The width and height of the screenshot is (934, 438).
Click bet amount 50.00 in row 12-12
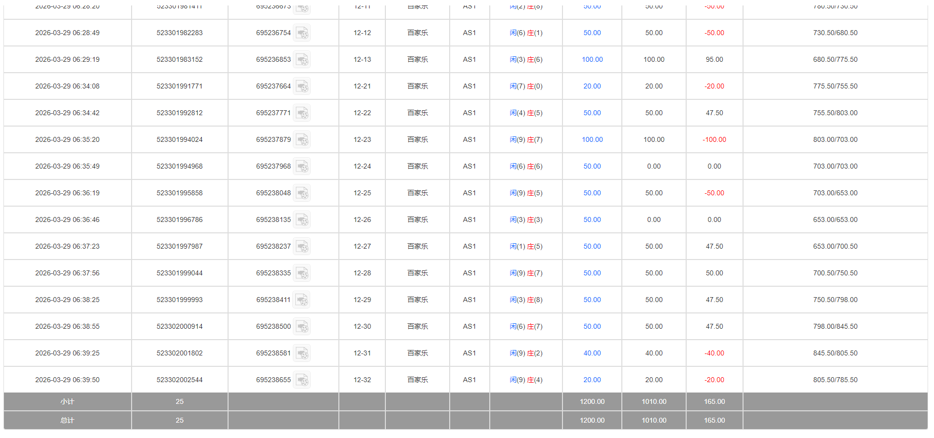tap(592, 33)
